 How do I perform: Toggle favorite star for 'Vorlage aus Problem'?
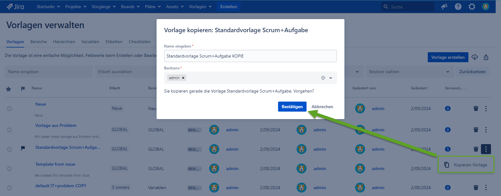(9, 130)
